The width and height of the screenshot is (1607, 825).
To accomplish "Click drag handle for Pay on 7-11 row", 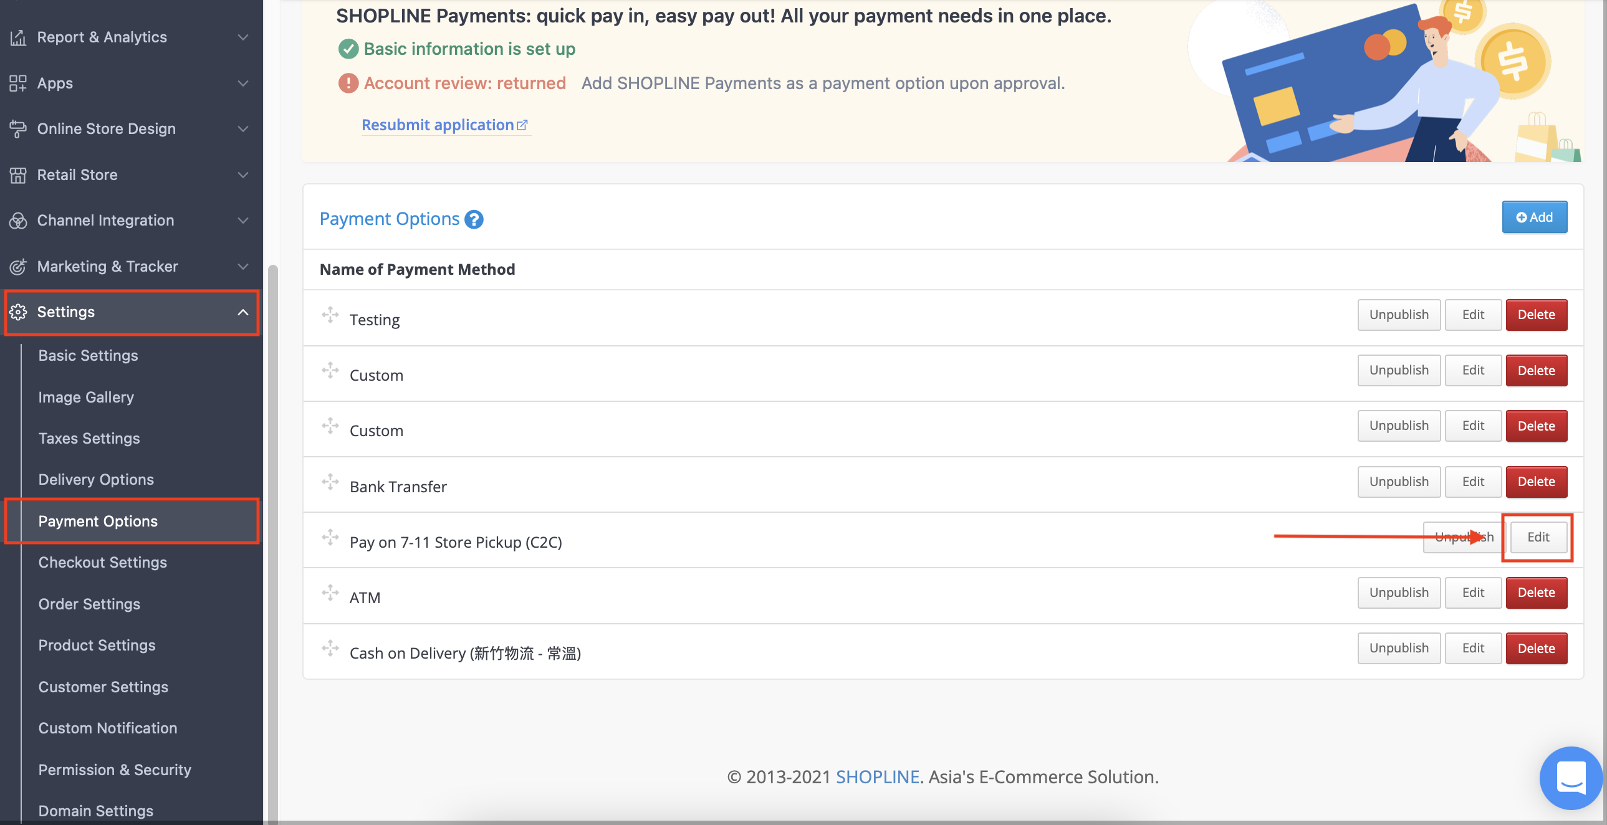I will pos(330,537).
